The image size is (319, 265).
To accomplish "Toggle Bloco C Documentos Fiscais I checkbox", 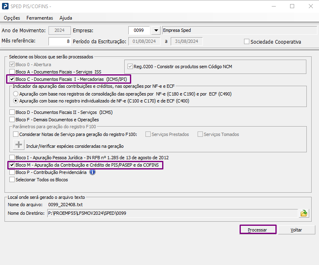I will click(x=12, y=79).
